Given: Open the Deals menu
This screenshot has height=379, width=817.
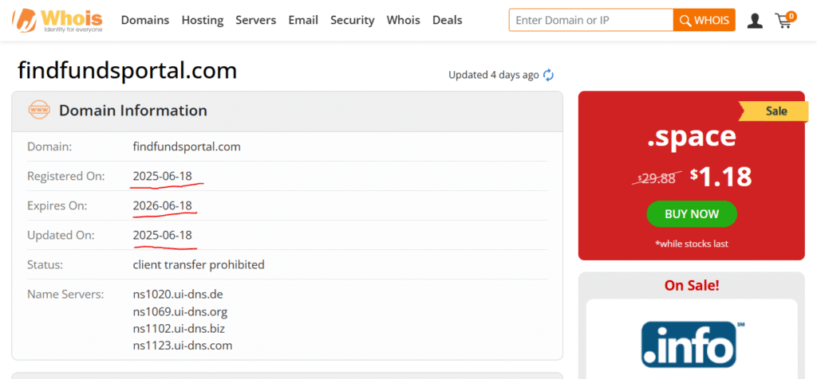Looking at the screenshot, I should click(447, 20).
